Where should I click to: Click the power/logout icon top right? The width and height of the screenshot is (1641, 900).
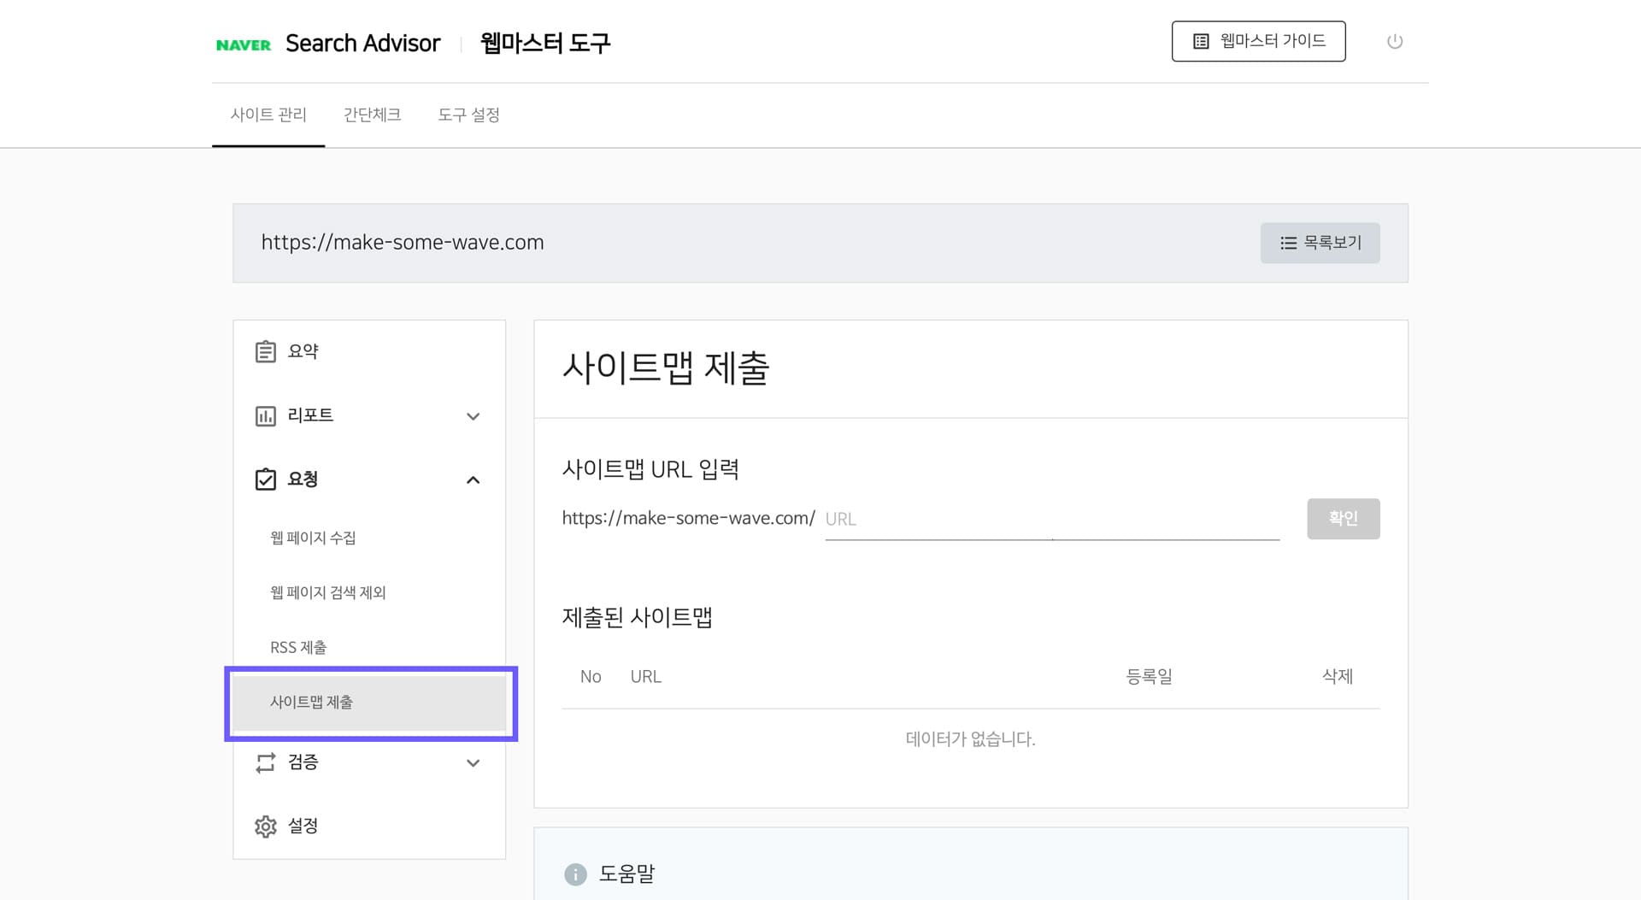point(1395,40)
